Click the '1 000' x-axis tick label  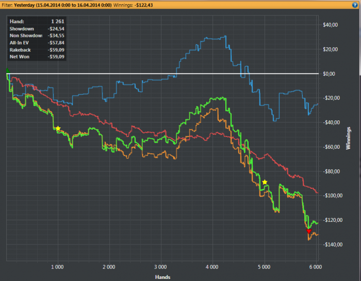point(57,267)
